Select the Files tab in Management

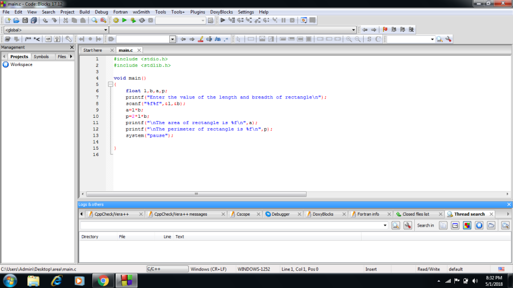[62, 56]
